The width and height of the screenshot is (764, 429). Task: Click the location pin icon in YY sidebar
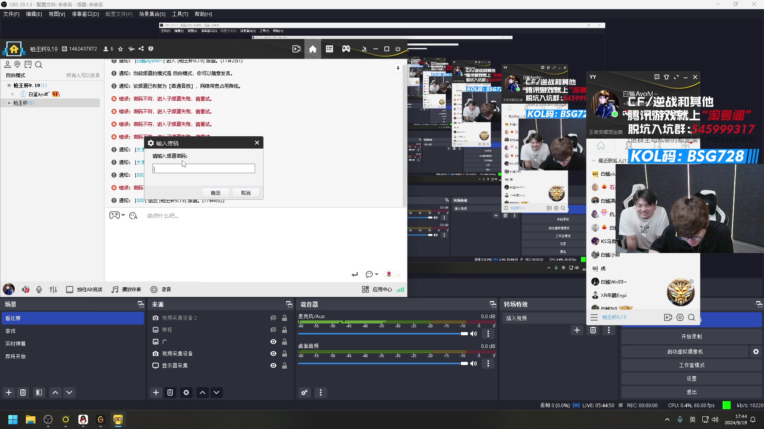pos(18,64)
